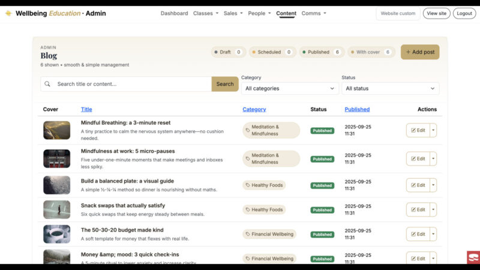Click title Mindful Breathing: a 3-minute reset

coord(125,123)
